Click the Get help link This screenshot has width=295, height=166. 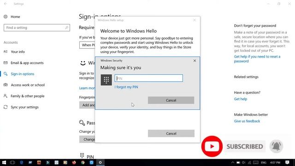point(241,99)
